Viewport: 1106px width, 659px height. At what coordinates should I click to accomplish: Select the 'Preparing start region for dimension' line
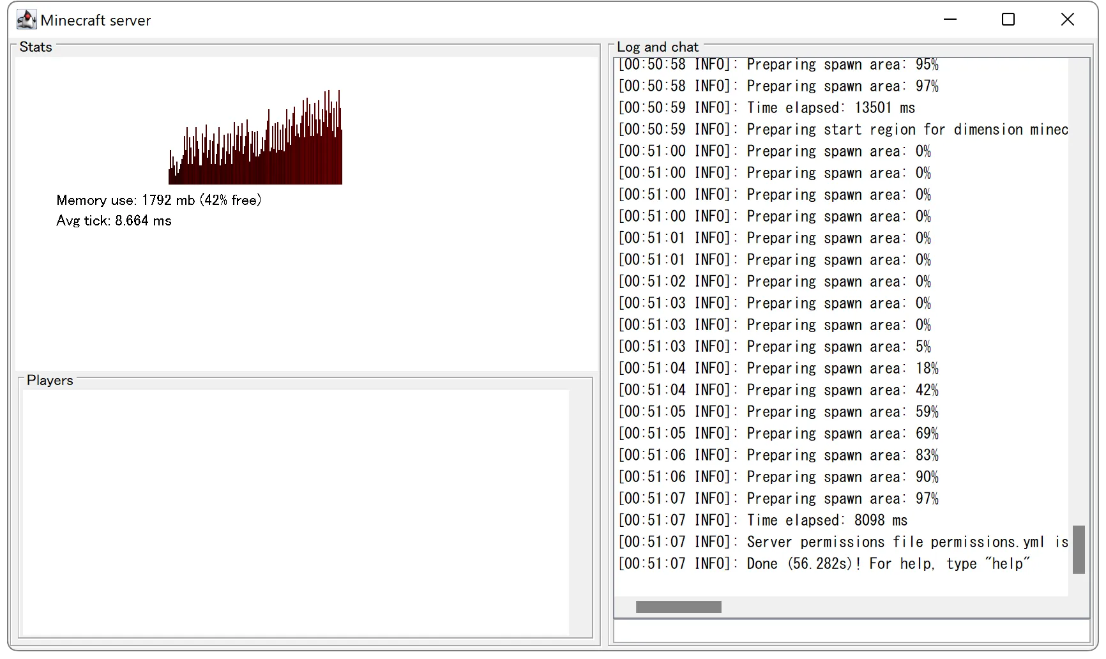[843, 129]
